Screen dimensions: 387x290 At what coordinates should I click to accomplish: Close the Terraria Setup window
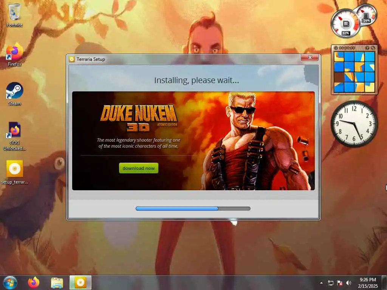[x=310, y=57]
